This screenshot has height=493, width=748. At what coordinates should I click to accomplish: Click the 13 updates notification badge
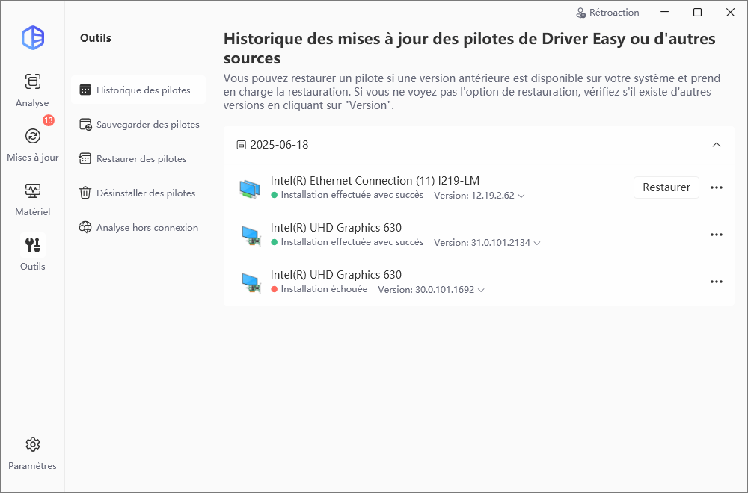click(x=49, y=120)
